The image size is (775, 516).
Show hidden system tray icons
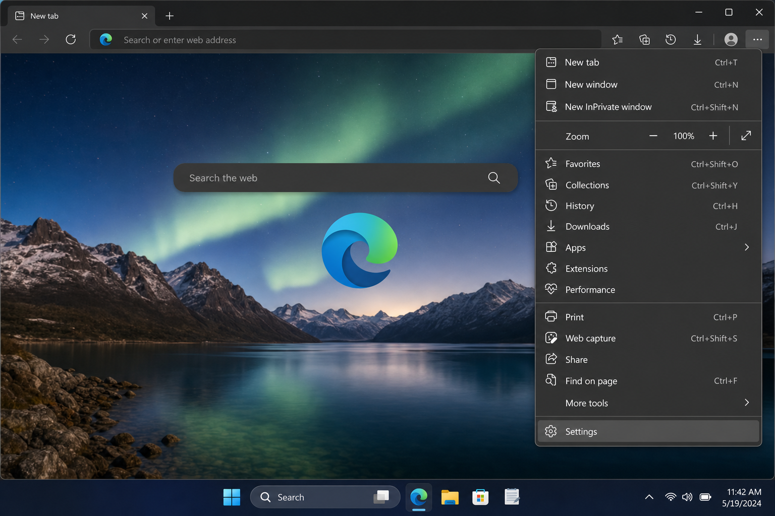pos(649,497)
